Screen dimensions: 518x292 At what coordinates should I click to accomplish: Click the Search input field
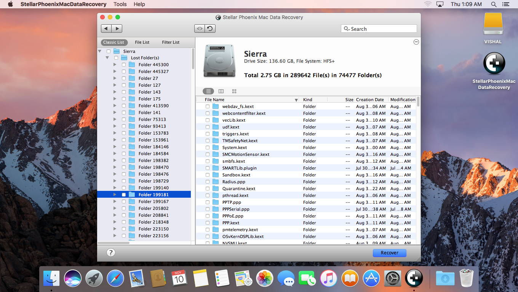pos(379,29)
